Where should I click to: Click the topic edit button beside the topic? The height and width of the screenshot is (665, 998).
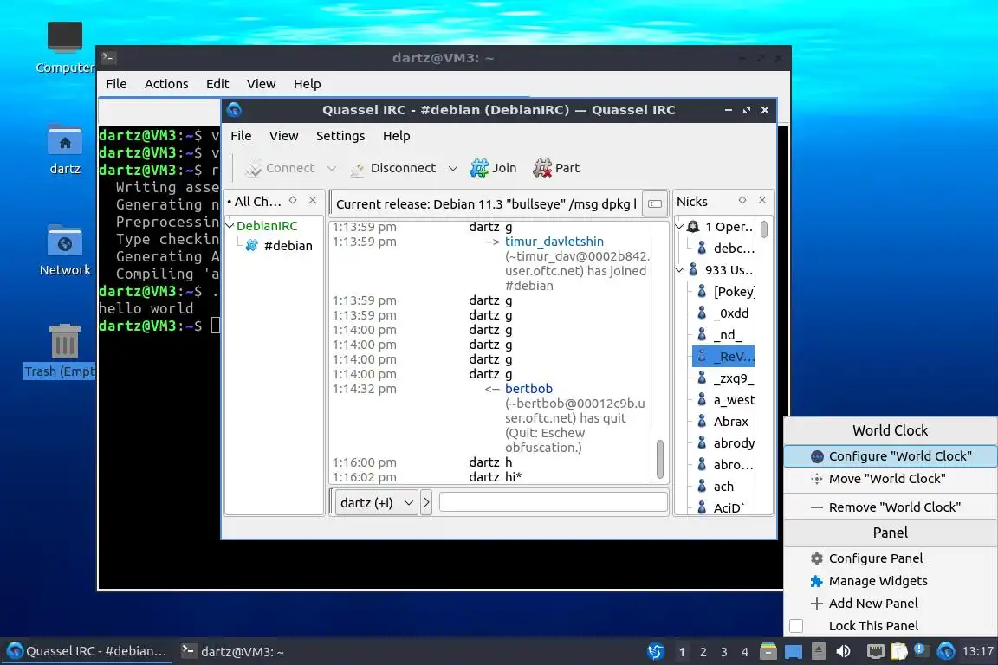tap(654, 203)
